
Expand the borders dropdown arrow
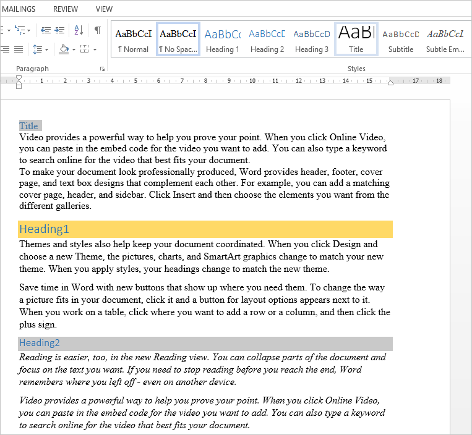94,49
